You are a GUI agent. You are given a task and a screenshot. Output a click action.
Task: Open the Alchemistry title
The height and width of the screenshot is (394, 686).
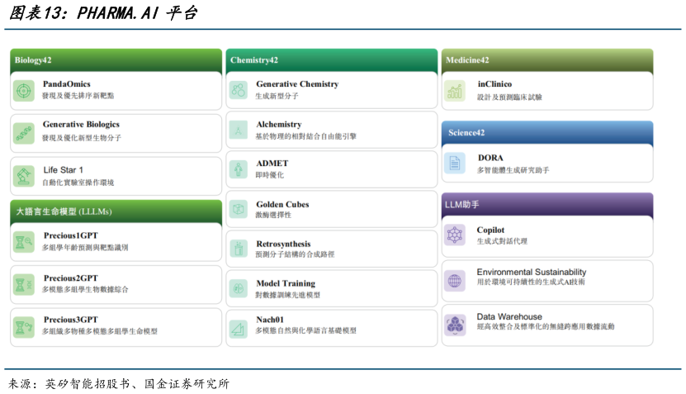(x=279, y=125)
